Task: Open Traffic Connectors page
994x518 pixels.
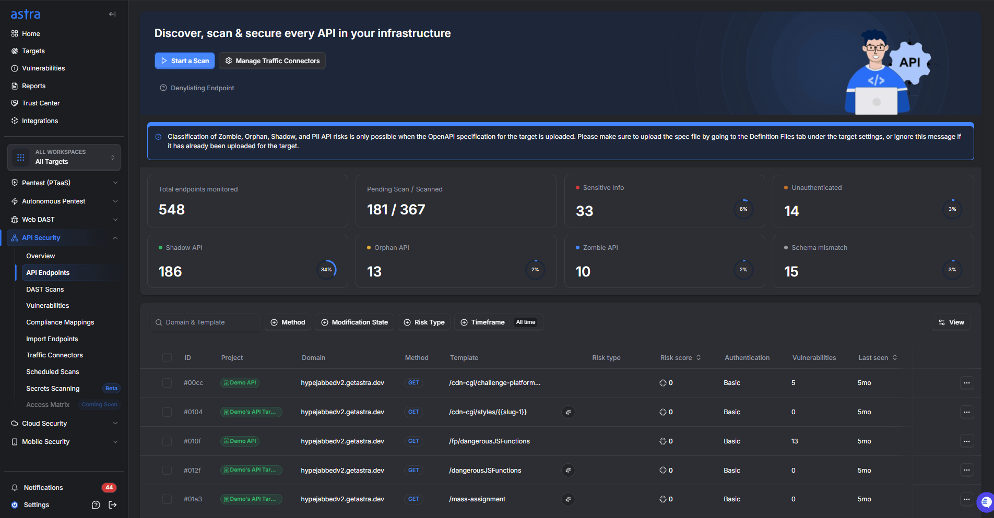Action: (x=54, y=355)
